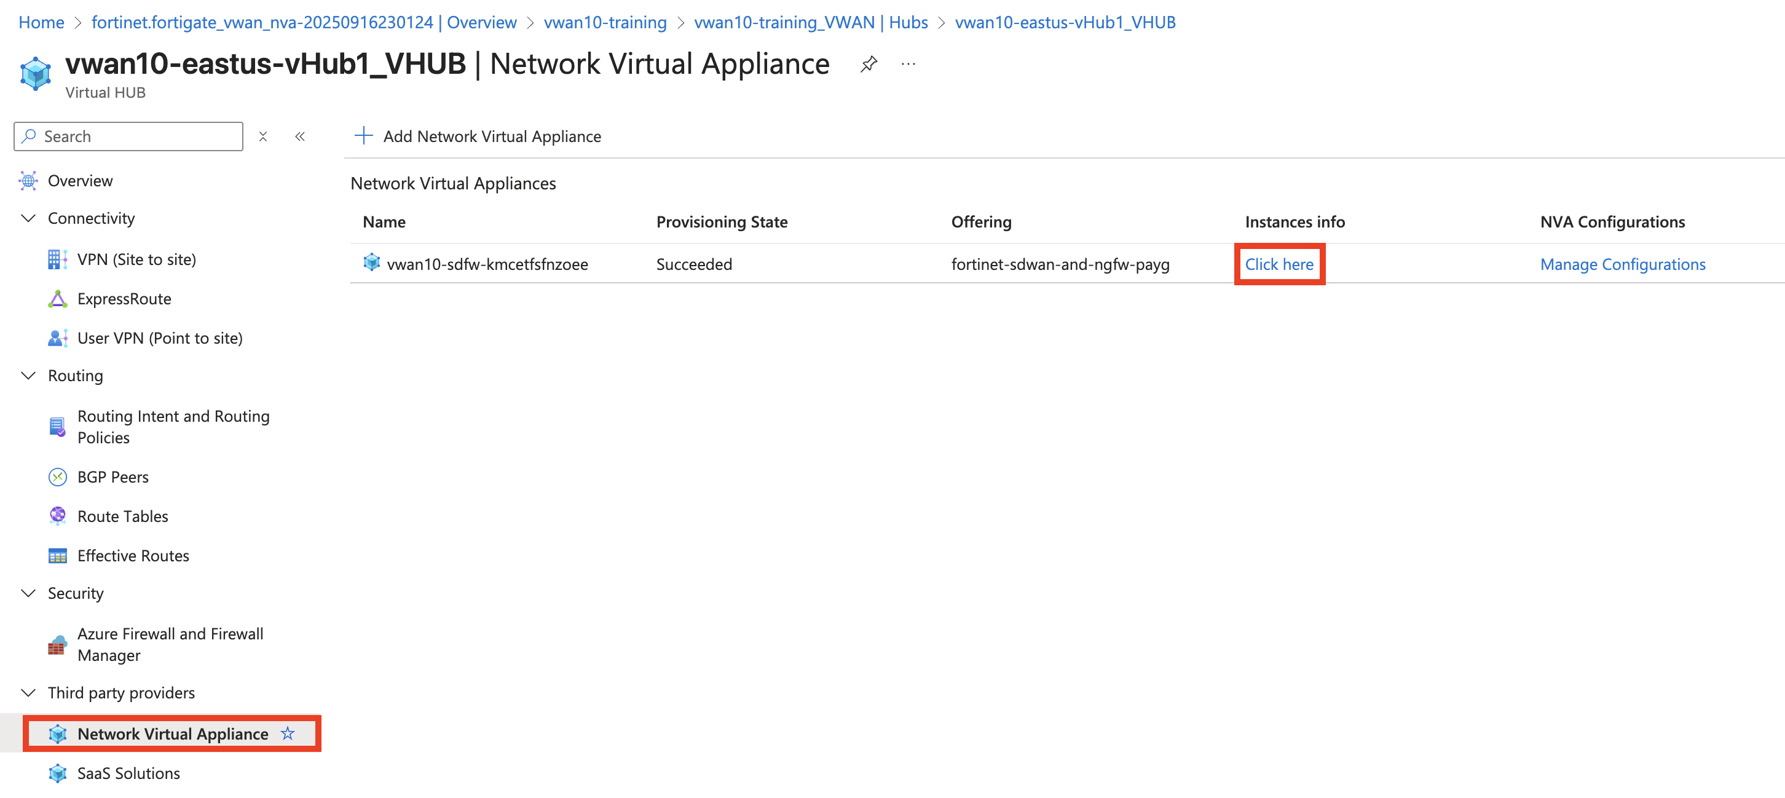Open Azure Firewall and Firewall Manager
Image resolution: width=1785 pixels, height=798 pixels.
170,645
